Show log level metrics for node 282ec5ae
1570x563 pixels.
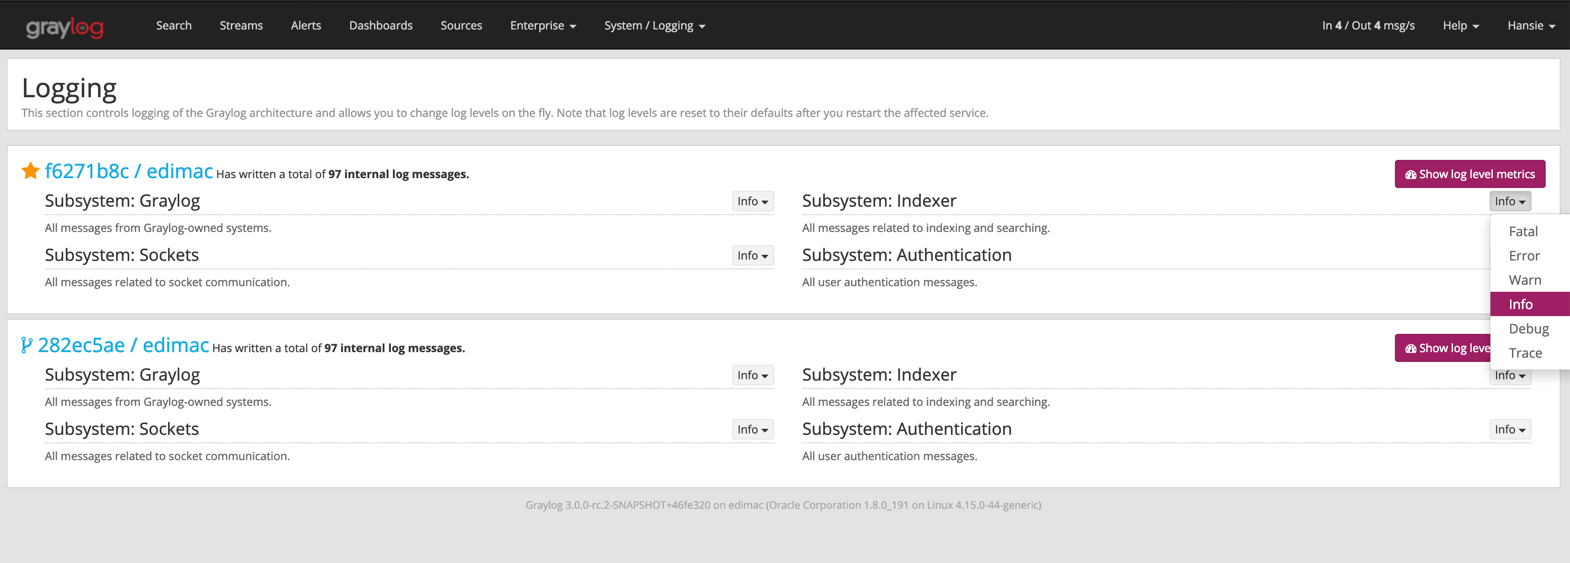click(1443, 348)
